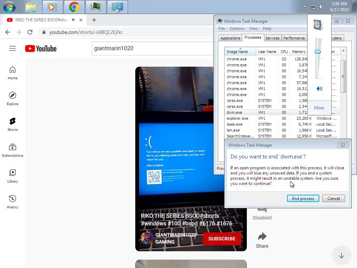Screen dimensions: 357x268
Task: Open Home in the YouTube sidebar
Action: click(13, 73)
